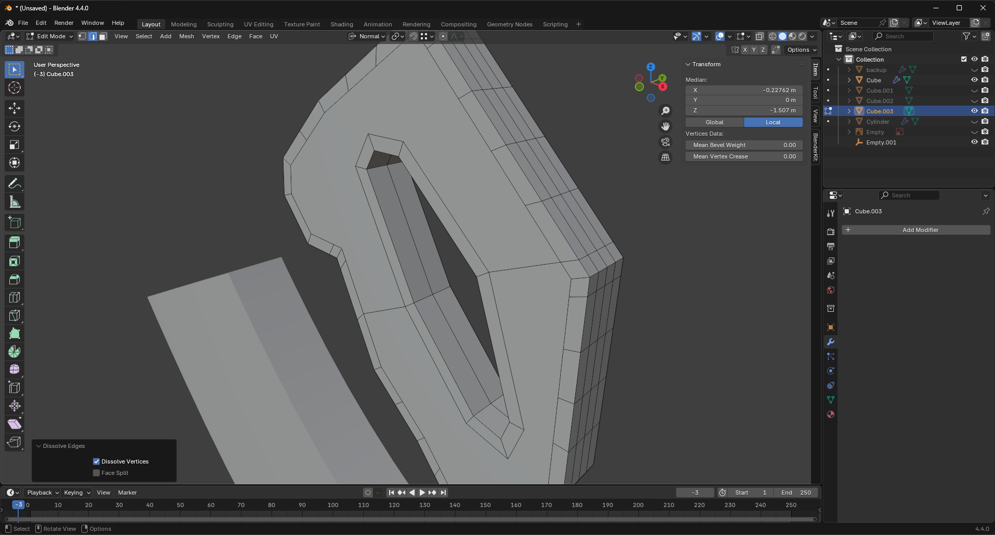Choose the Extrude Region tool
Image resolution: width=995 pixels, height=535 pixels.
[x=15, y=243]
